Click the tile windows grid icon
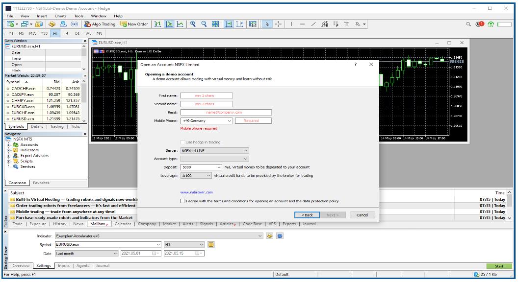Image resolution: width=519 pixels, height=282 pixels. pyautogui.click(x=215, y=24)
